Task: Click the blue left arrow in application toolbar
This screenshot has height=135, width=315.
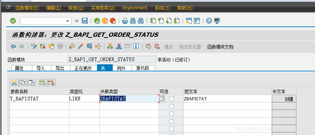Action: point(13,46)
